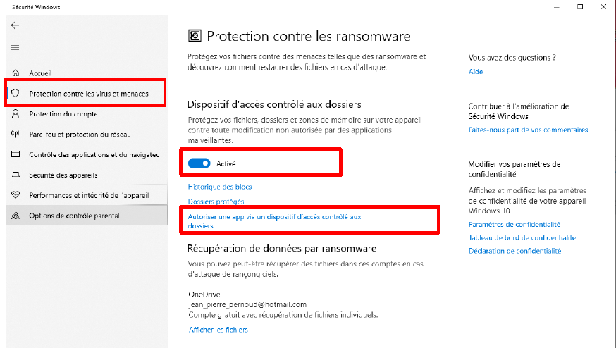Click the shield icon for virus protection

pyautogui.click(x=16, y=93)
